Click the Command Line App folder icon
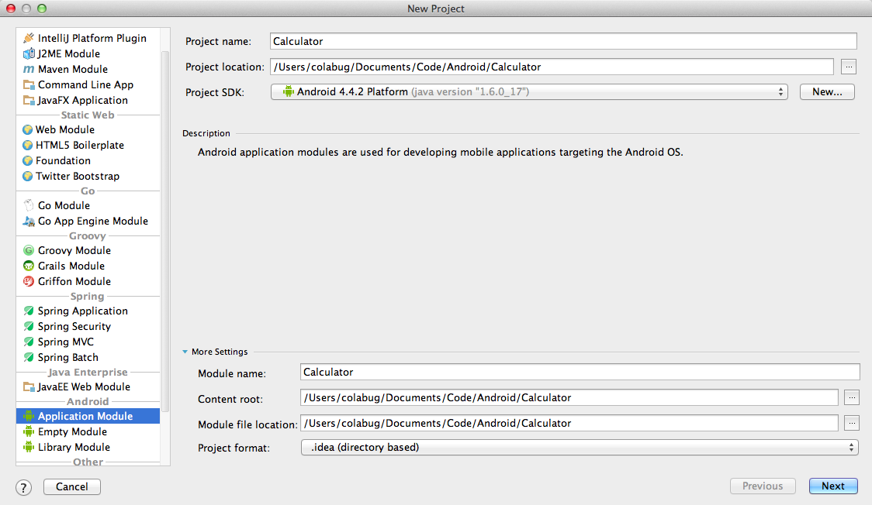This screenshot has width=872, height=505. (29, 84)
